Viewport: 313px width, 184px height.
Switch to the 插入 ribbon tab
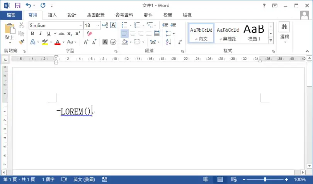tap(52, 15)
